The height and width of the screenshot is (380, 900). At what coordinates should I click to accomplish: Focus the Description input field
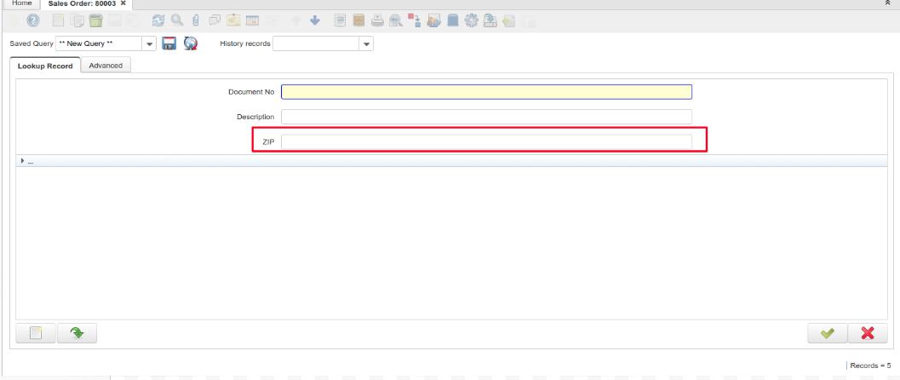[x=486, y=117]
